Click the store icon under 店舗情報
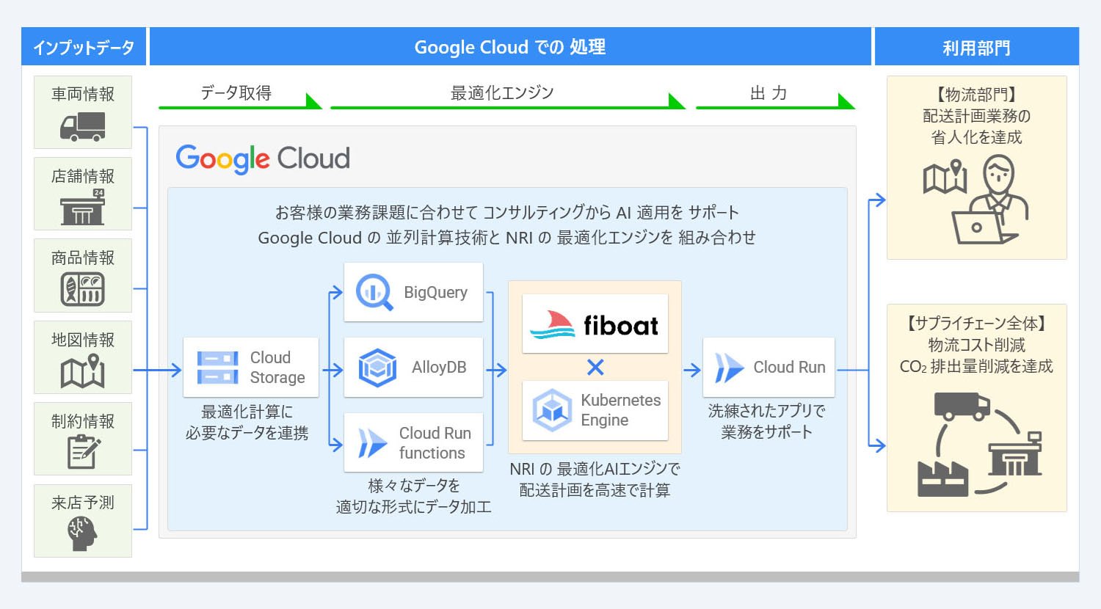 tap(82, 207)
